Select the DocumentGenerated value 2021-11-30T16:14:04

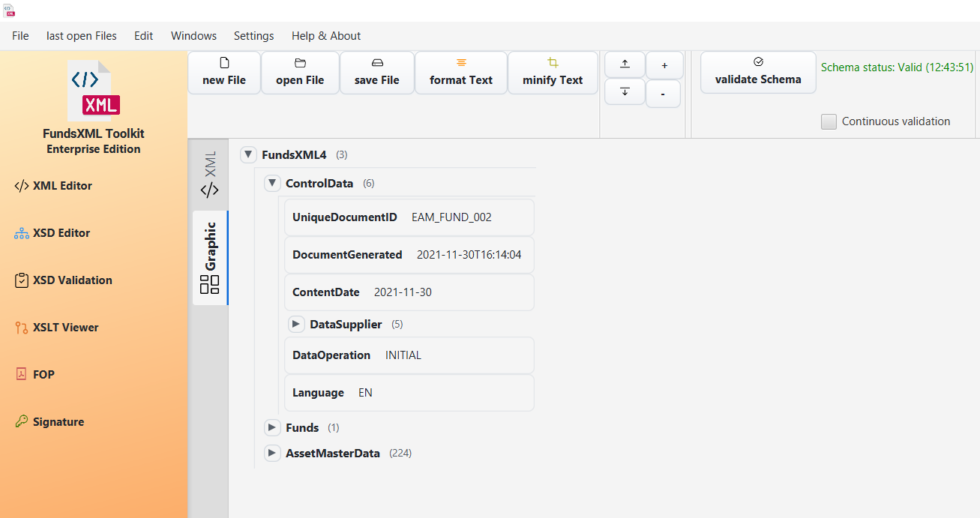tap(469, 255)
